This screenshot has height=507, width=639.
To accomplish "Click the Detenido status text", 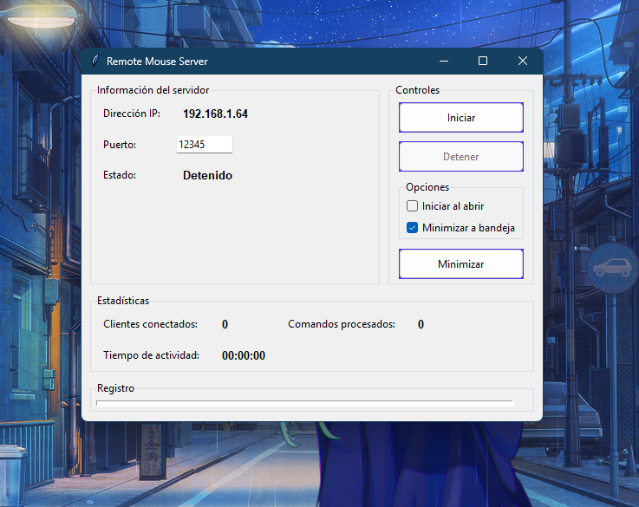I will pyautogui.click(x=207, y=176).
